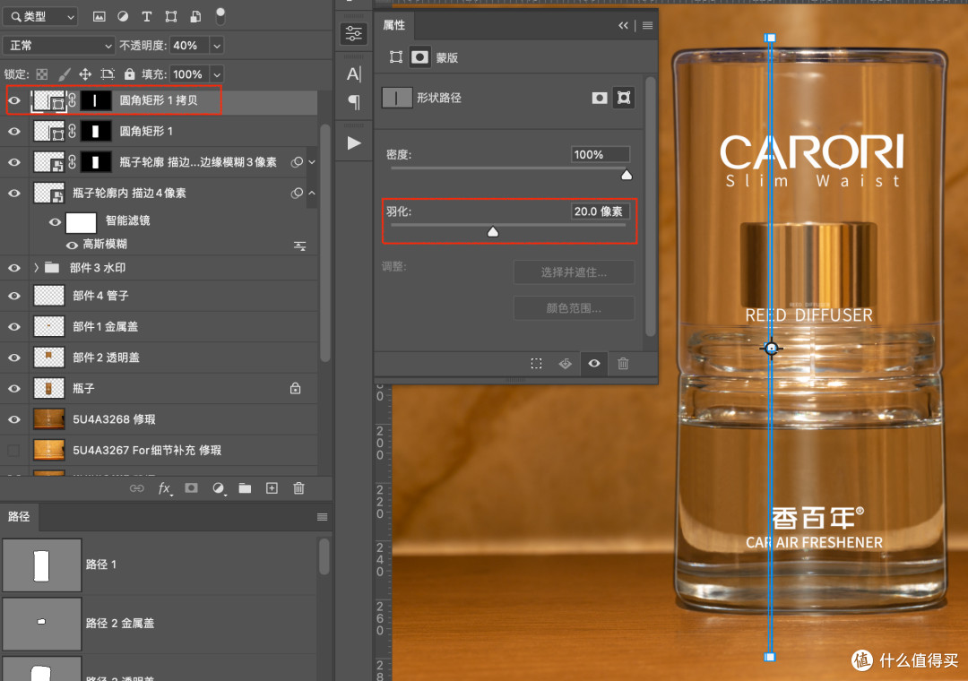Open opacity 40% slider dropdown arrow
The width and height of the screenshot is (968, 681).
pyautogui.click(x=217, y=46)
